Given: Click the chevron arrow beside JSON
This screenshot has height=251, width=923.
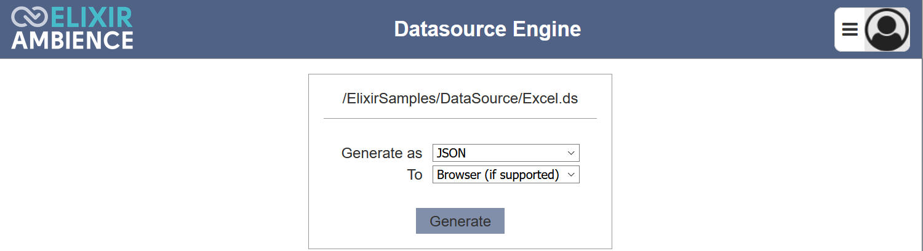Looking at the screenshot, I should (x=571, y=153).
